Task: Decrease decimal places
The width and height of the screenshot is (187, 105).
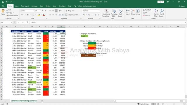Action: (99, 15)
